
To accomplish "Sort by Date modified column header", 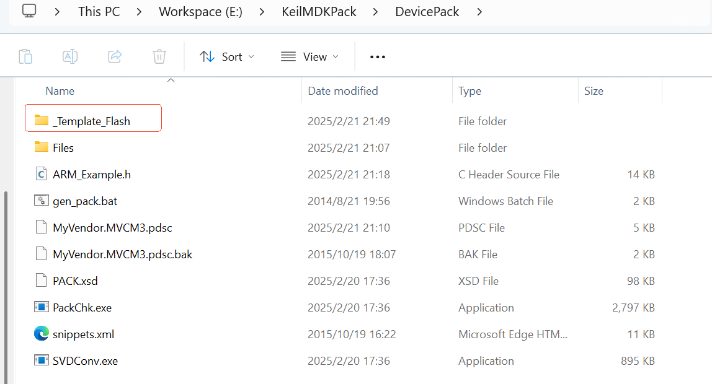I will point(343,91).
